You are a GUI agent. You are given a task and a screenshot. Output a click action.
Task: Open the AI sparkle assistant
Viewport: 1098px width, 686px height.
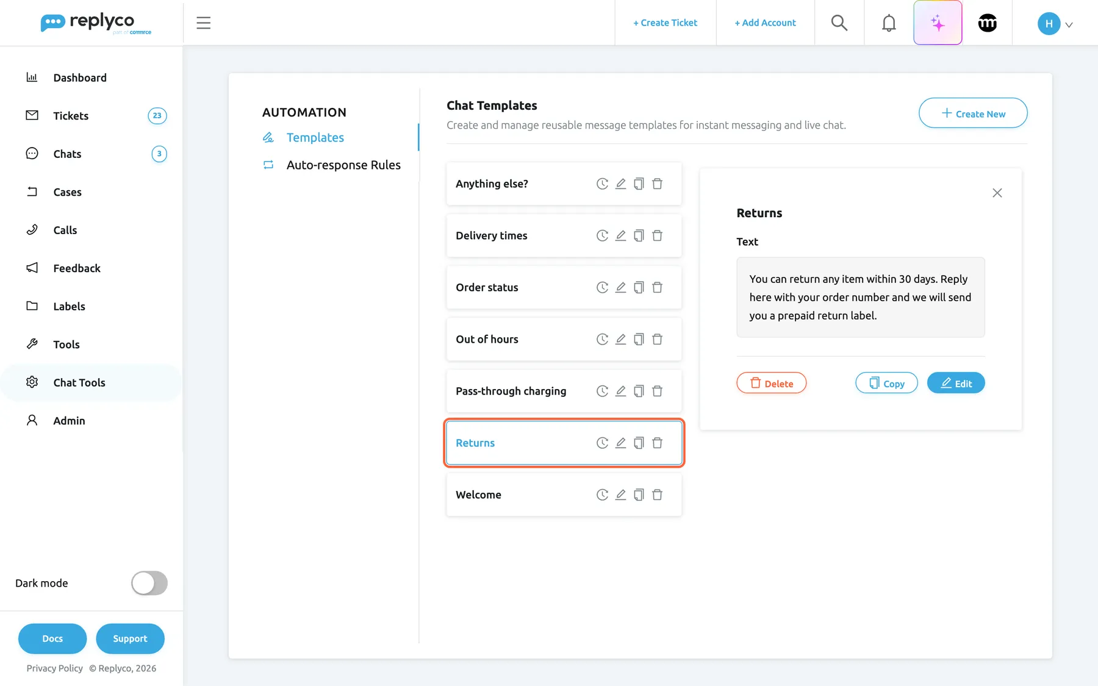pos(938,23)
